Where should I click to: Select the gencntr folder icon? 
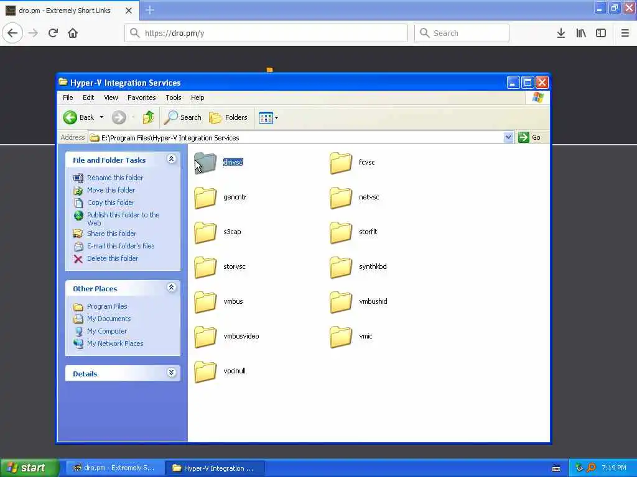pyautogui.click(x=205, y=198)
